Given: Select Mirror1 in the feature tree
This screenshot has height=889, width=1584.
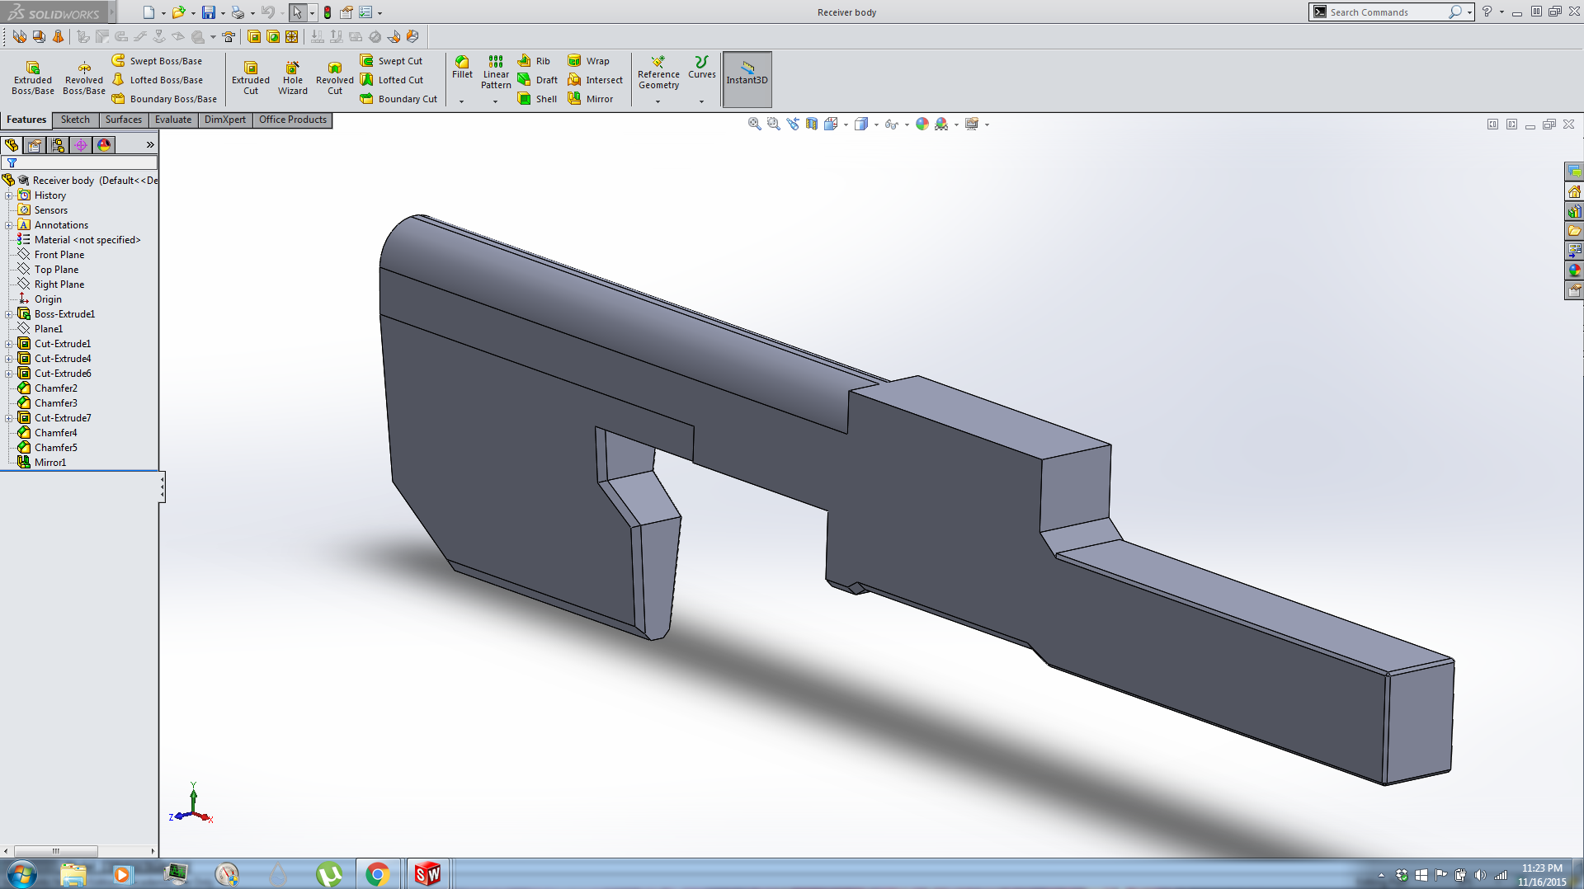Looking at the screenshot, I should tap(49, 463).
